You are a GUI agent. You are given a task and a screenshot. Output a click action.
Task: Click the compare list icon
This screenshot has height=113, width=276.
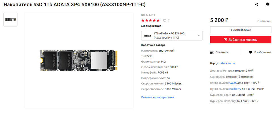212,52
